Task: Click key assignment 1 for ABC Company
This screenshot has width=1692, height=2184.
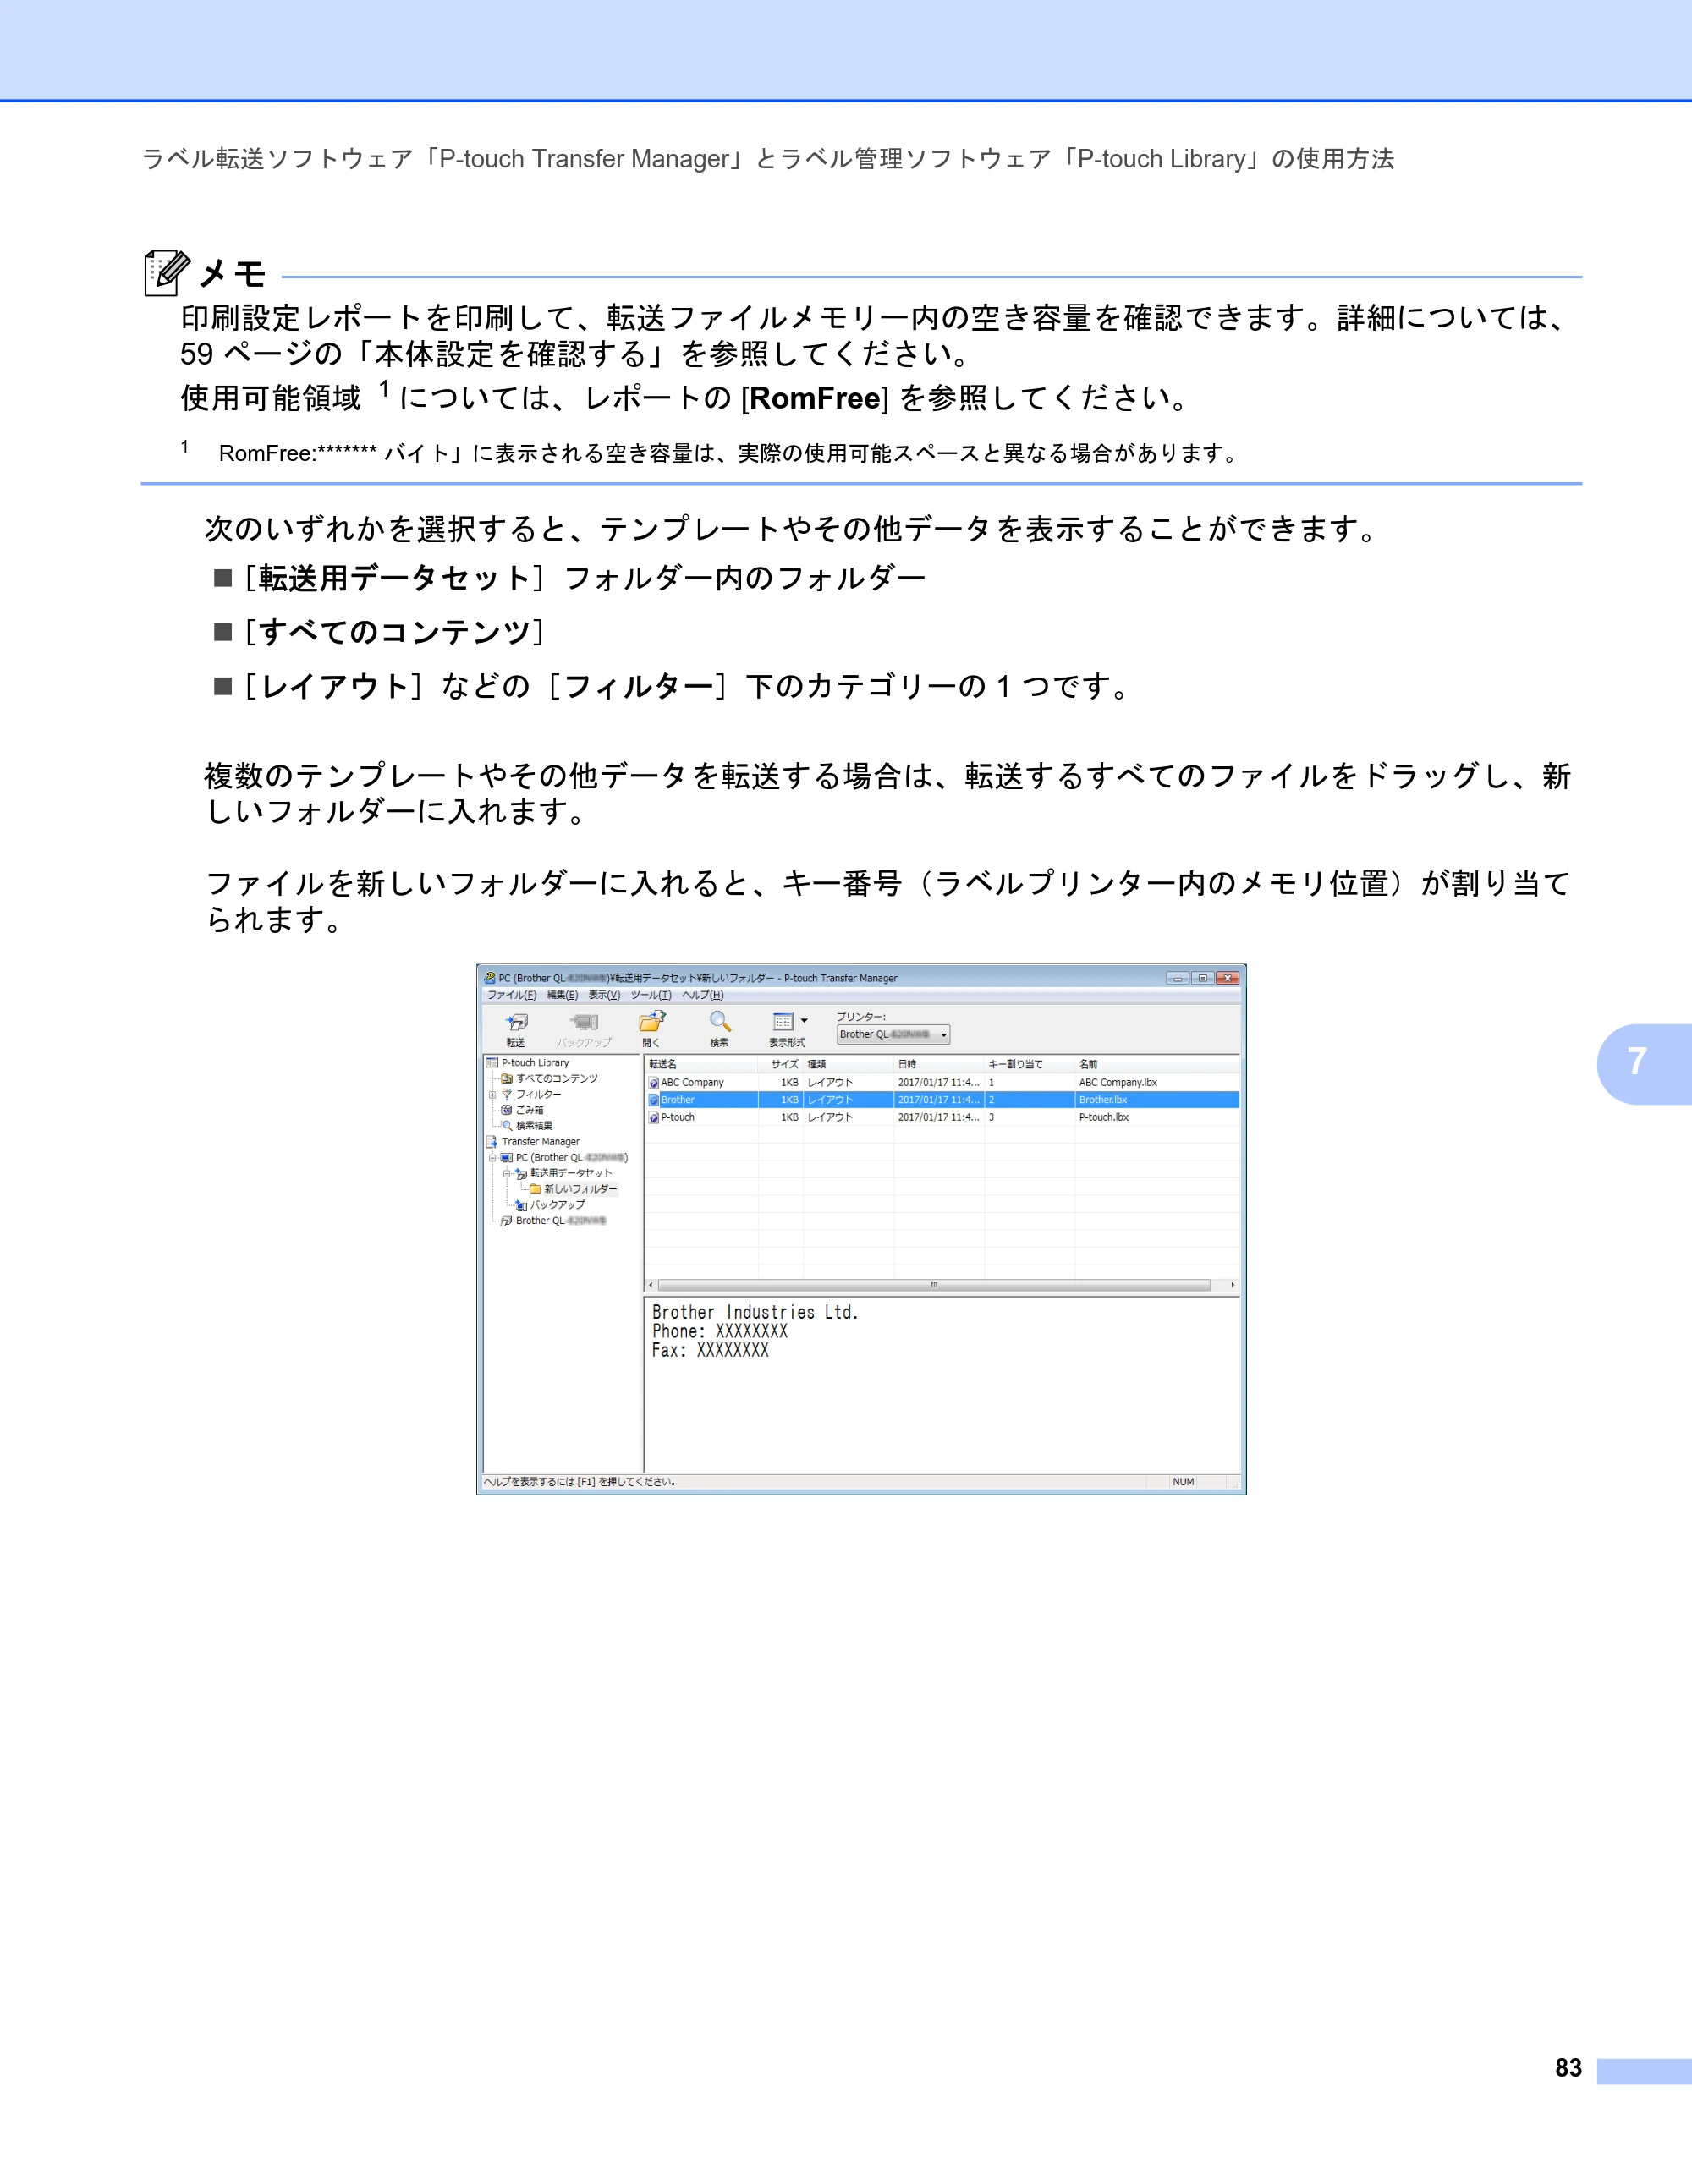Action: tap(992, 1083)
